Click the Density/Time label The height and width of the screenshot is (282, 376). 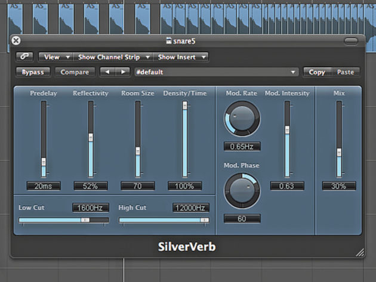point(185,93)
